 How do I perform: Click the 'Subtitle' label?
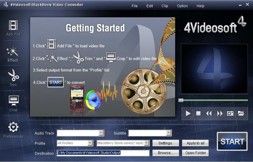[x=120, y=133]
